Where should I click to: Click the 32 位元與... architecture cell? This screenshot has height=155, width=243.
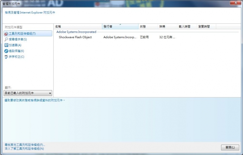point(167,37)
